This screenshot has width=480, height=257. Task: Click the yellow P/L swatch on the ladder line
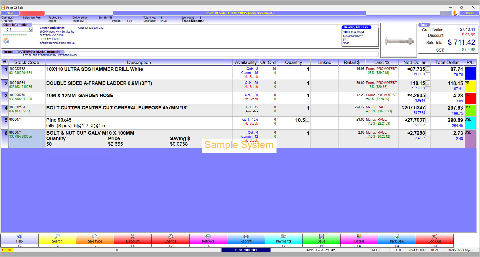pos(470,86)
